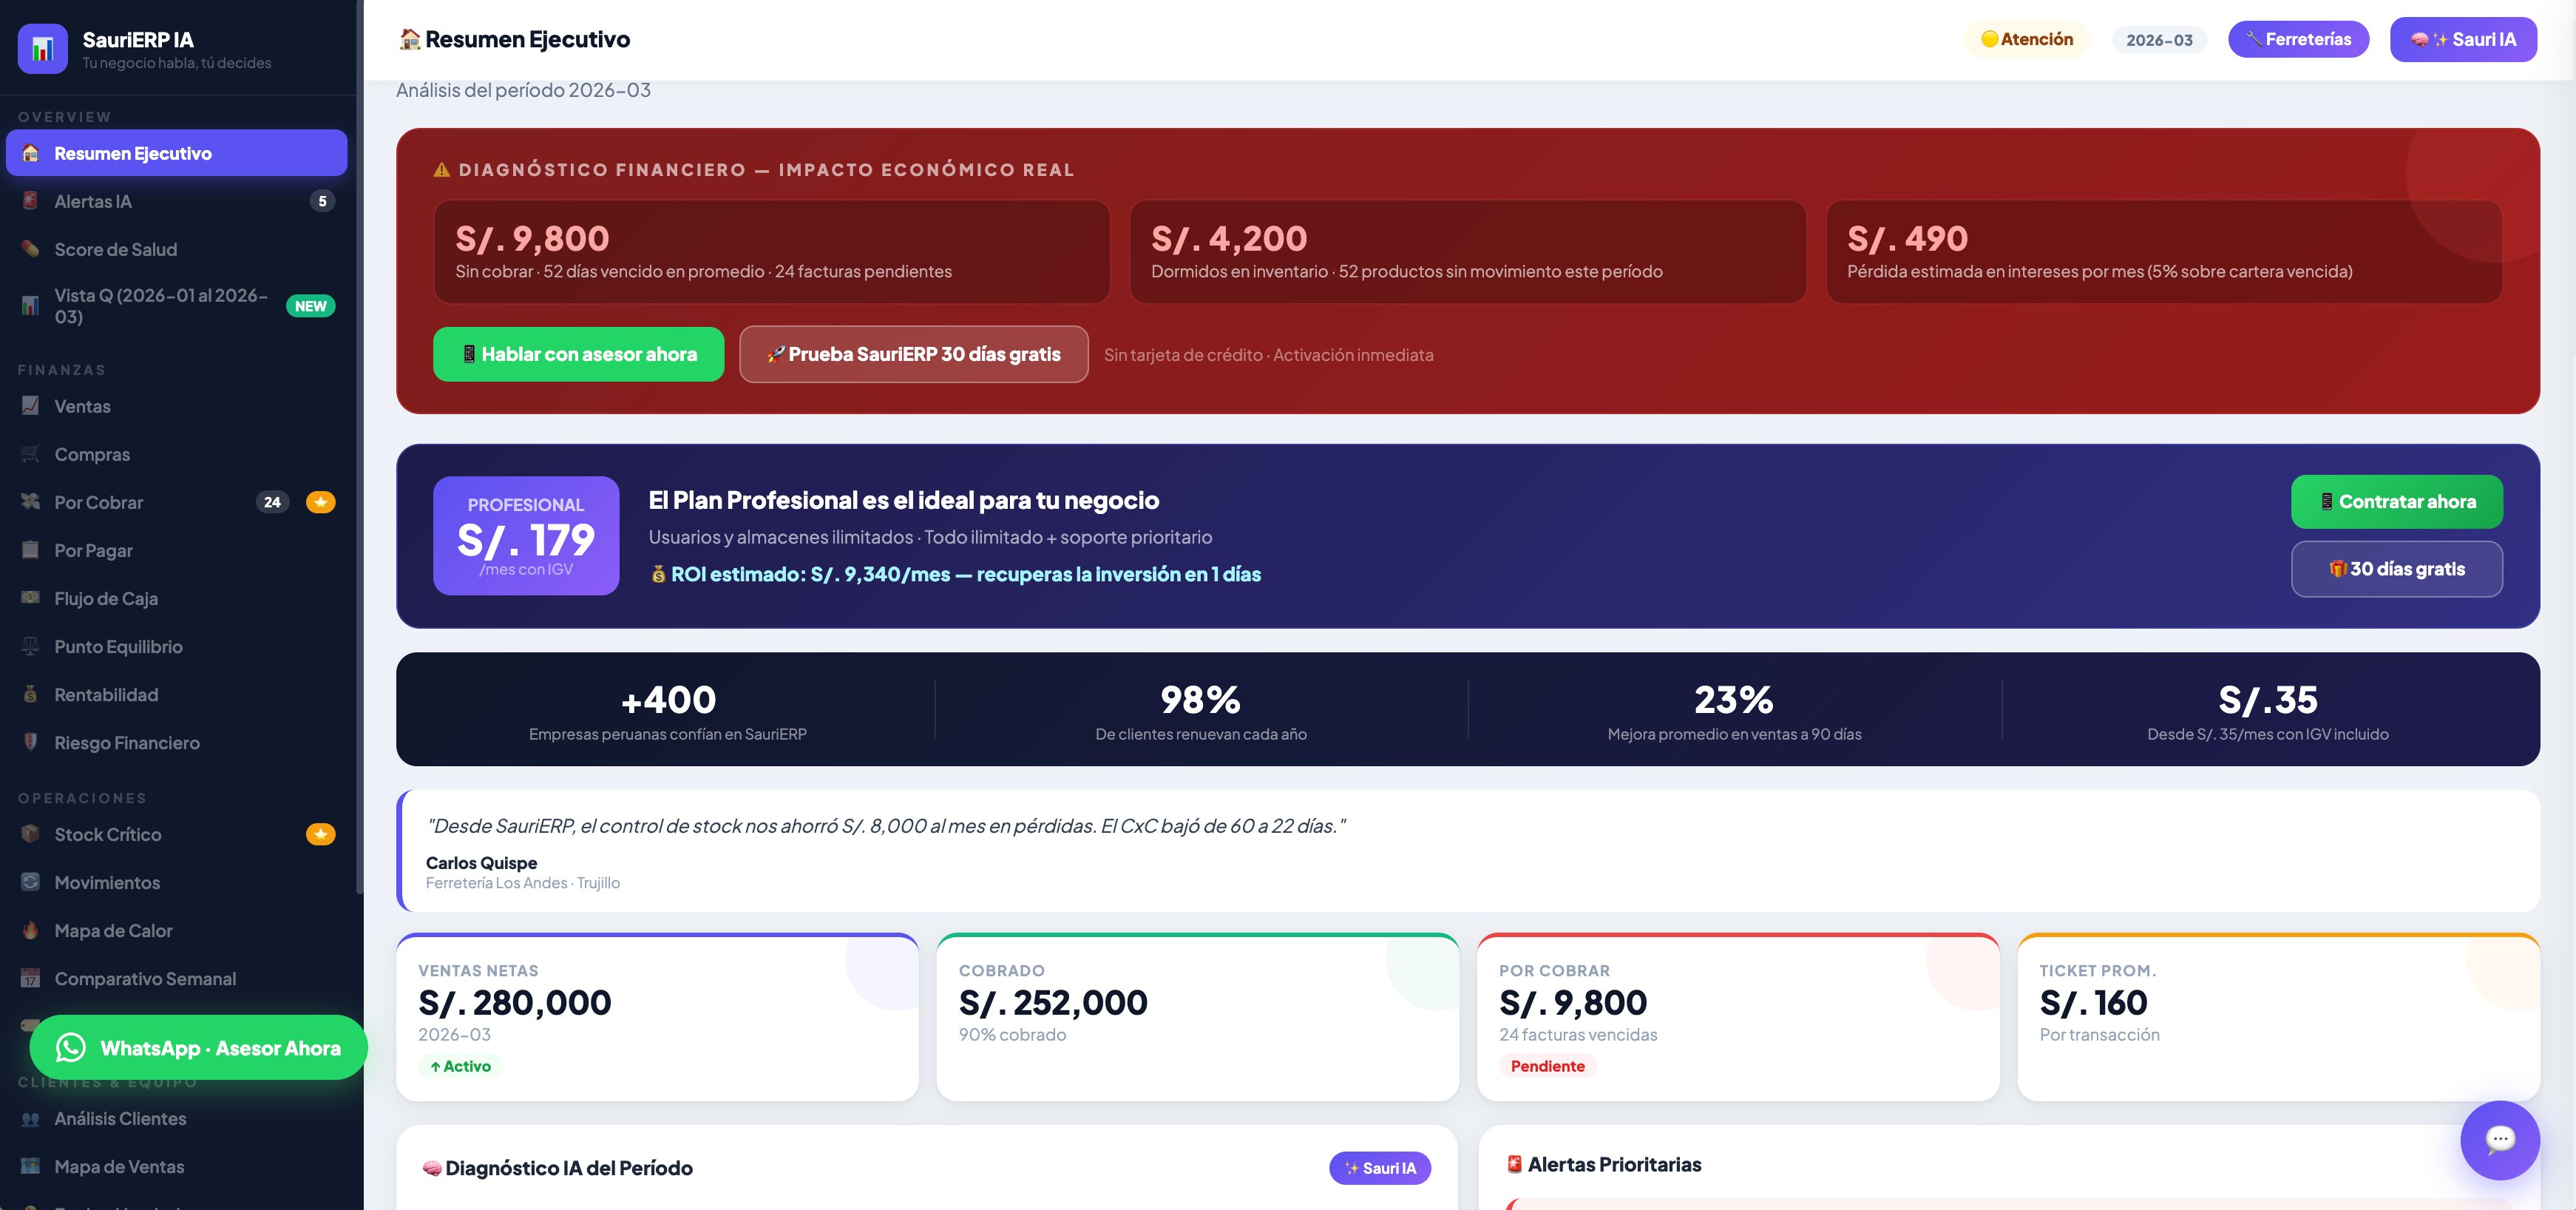
Task: Open Riesgo Financiero
Action: pos(177,742)
